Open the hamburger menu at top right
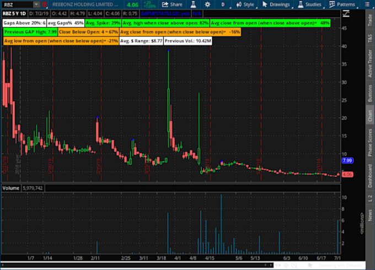This screenshot has width=375, height=270. [x=367, y=4]
